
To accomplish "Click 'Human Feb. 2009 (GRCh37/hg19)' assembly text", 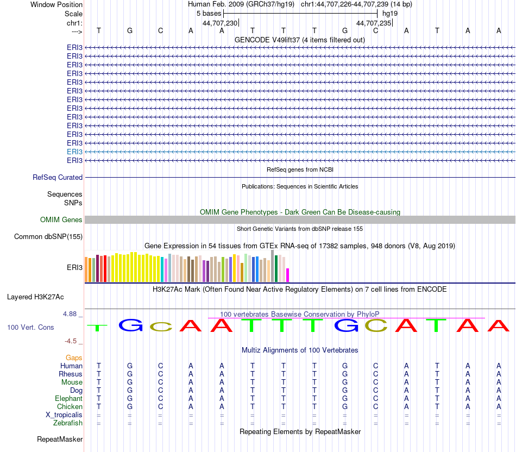I will (x=241, y=4).
